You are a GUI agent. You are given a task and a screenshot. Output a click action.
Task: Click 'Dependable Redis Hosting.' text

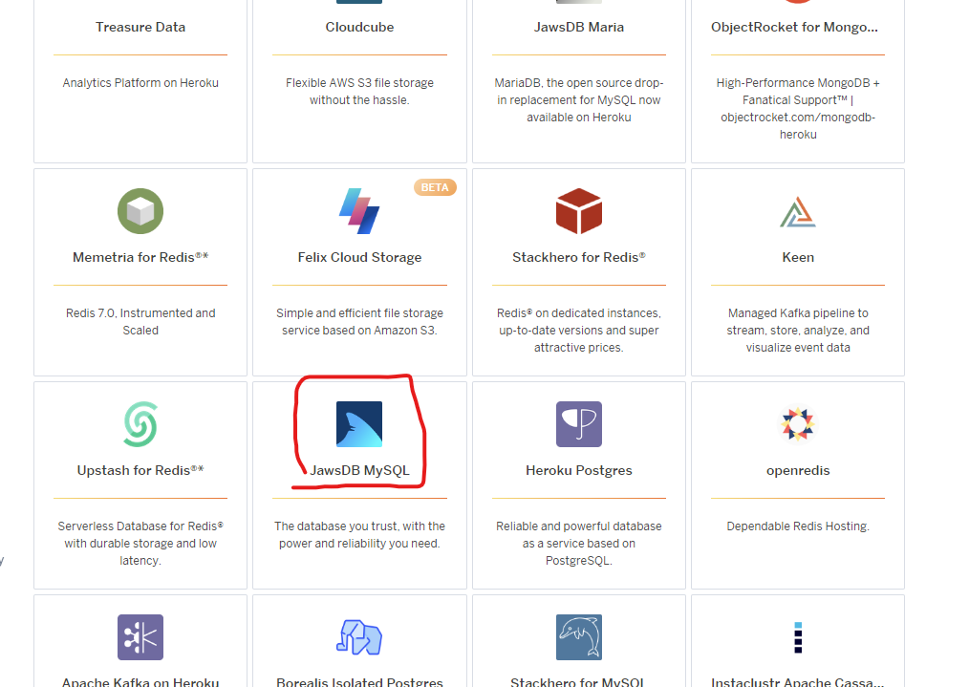tap(798, 526)
